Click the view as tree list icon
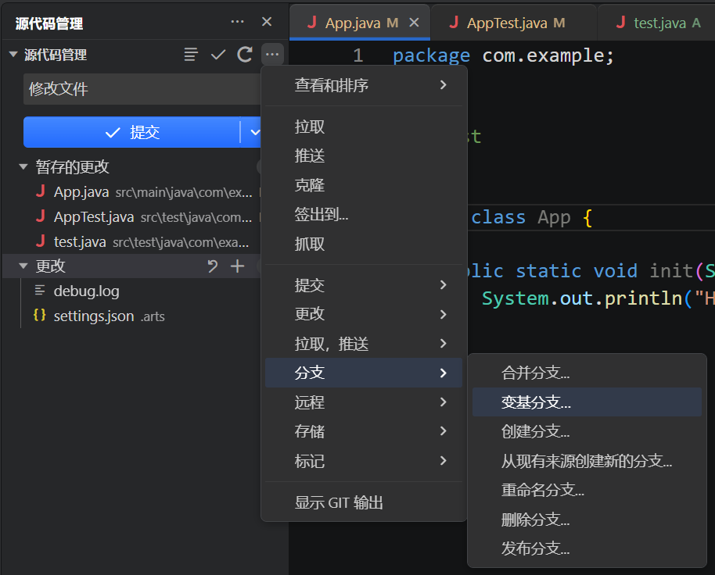Viewport: 715px width, 575px height. coord(191,55)
